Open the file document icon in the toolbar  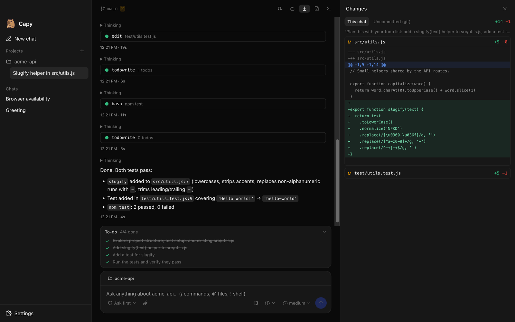coord(317,9)
